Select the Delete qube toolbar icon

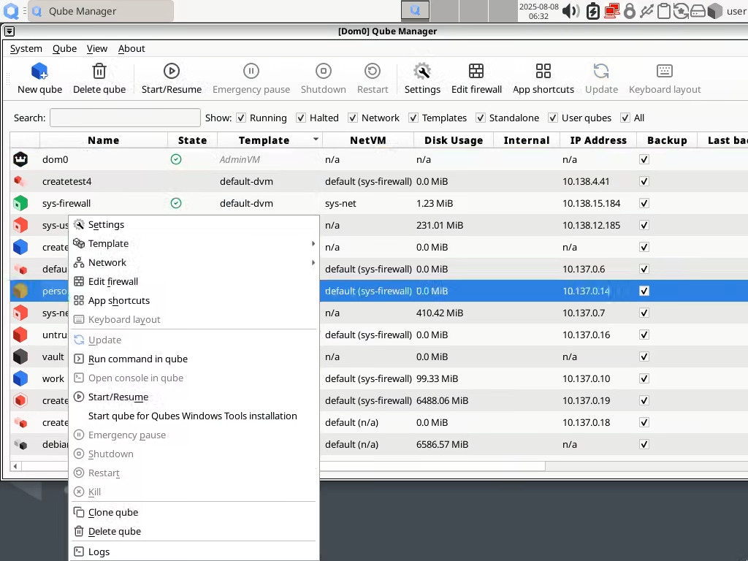point(99,78)
